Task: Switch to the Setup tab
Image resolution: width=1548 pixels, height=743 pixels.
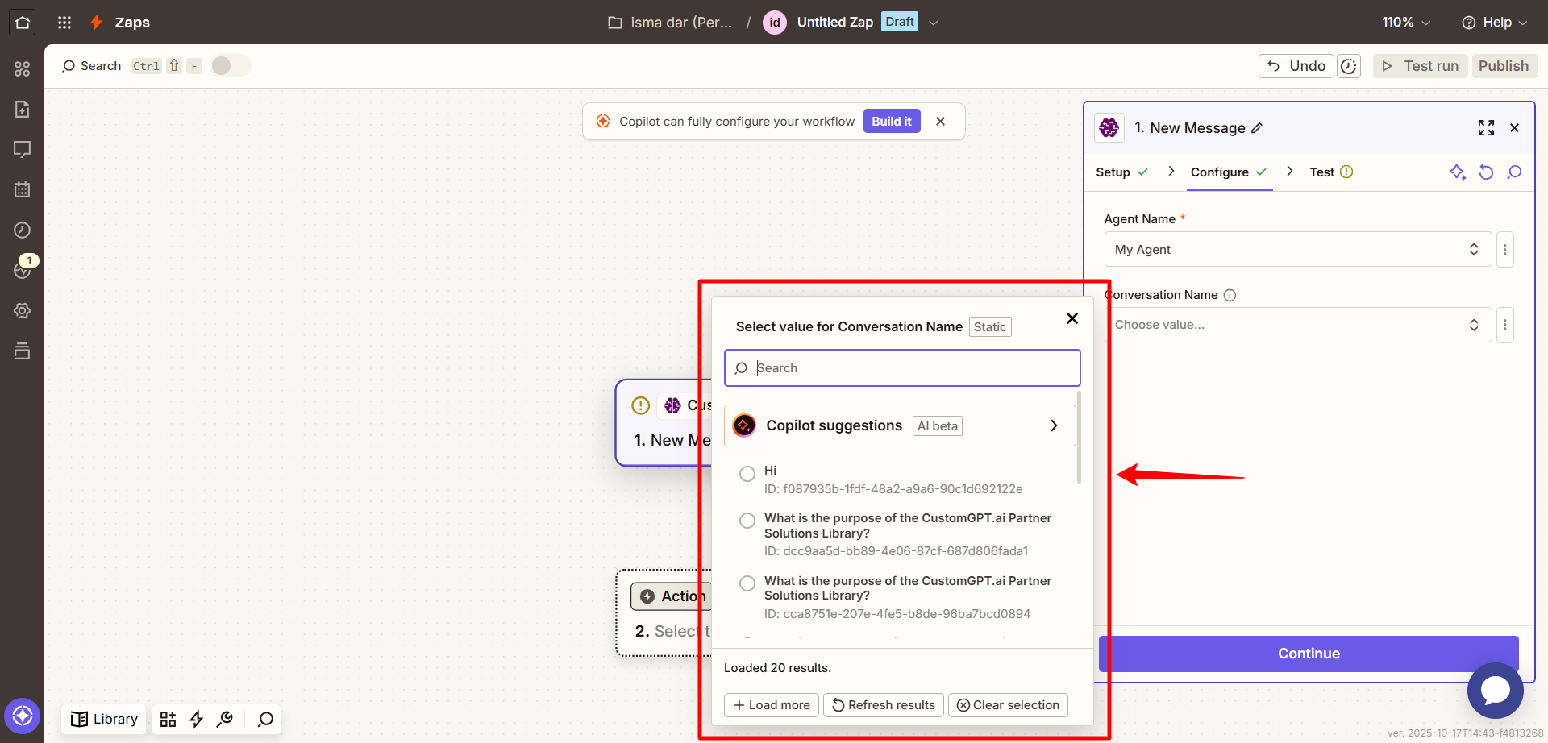Action: point(1121,172)
